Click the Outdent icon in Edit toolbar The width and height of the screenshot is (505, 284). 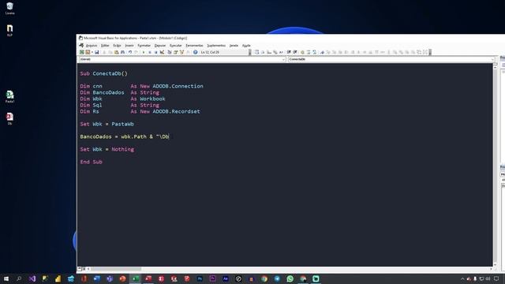pos(295,52)
